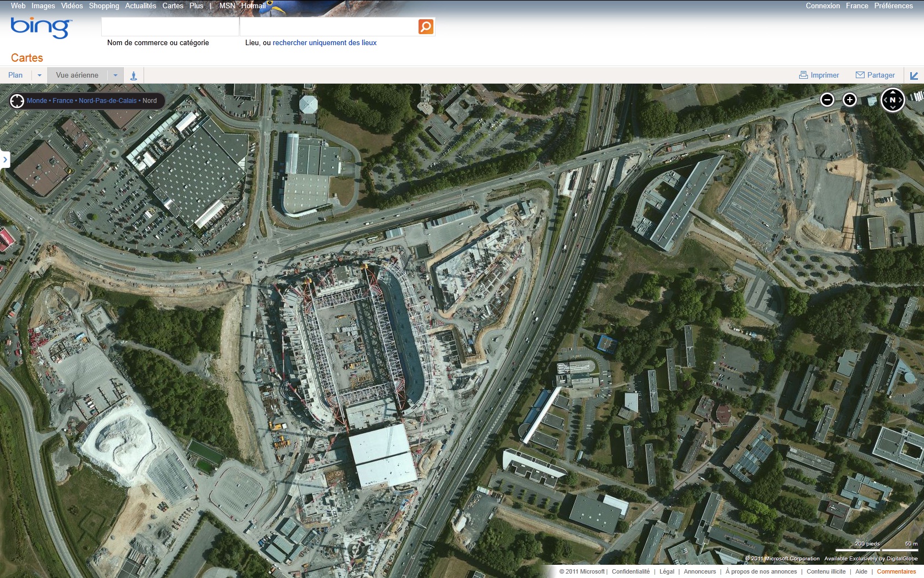This screenshot has width=924, height=578.
Task: Open the Shopping menu item
Action: point(104,6)
